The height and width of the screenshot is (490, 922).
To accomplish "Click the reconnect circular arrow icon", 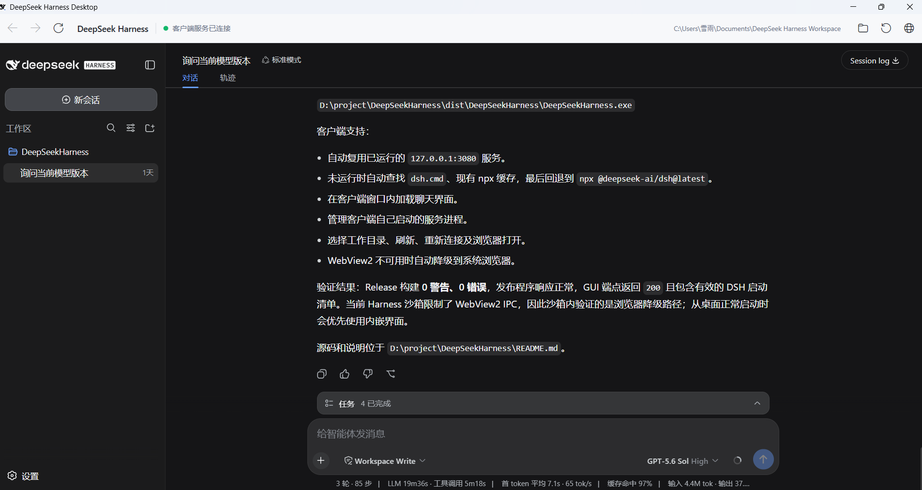I will [x=886, y=28].
